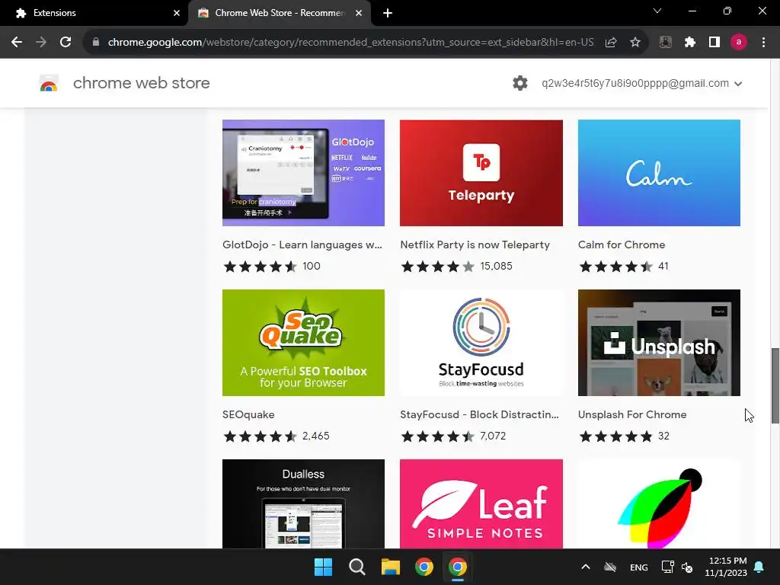This screenshot has width=780, height=585.
Task: Bookmark this tab with star icon
Action: (x=635, y=43)
